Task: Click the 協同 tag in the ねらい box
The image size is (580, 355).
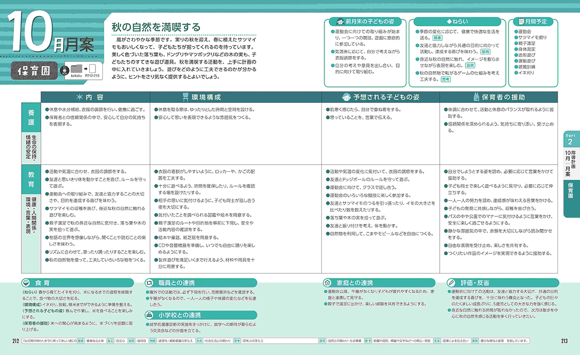Action: coord(486,52)
